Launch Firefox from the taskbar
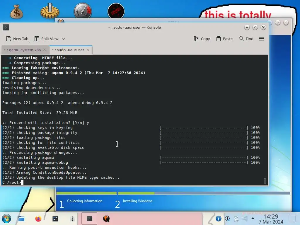 point(38,219)
